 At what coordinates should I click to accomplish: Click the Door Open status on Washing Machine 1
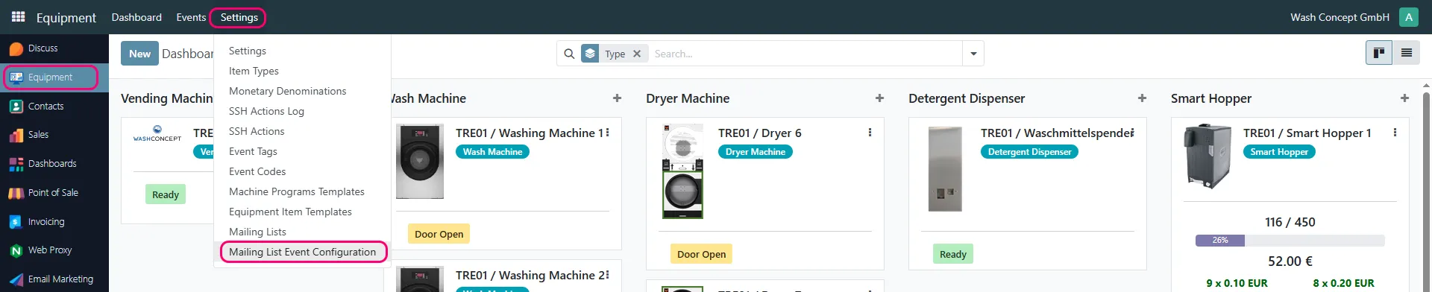439,234
